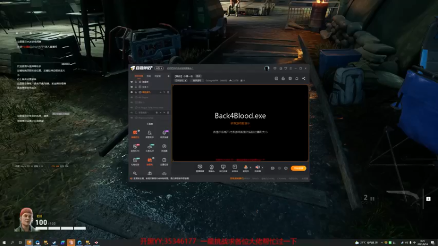
Task: Open the person-silhouette tool in tools grid
Action: pos(149,134)
